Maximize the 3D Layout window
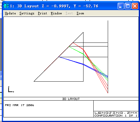The height and width of the screenshot is (122, 140). [x=128, y=6]
